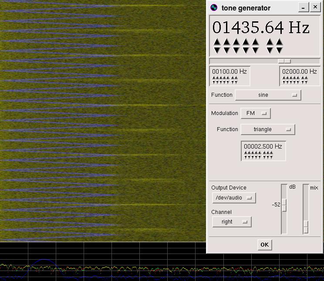Open the Modulation FM dropdown
This screenshot has height=281, width=324.
(256, 113)
